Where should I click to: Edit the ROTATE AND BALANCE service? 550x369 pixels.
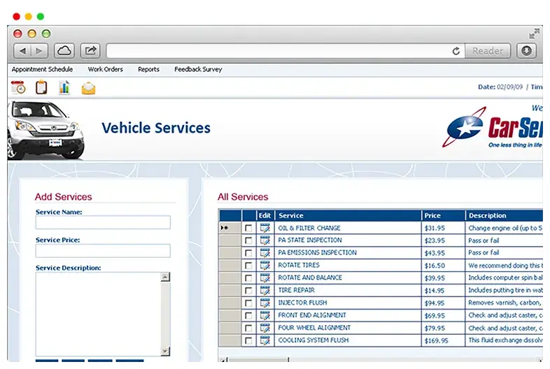265,278
